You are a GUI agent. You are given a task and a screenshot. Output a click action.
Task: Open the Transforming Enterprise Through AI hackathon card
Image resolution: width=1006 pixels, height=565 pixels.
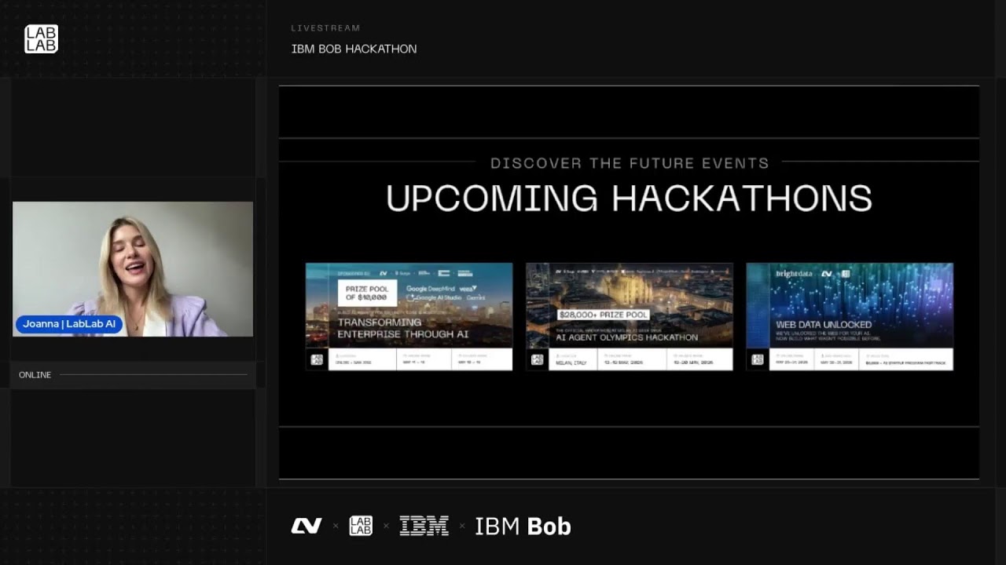coord(409,316)
